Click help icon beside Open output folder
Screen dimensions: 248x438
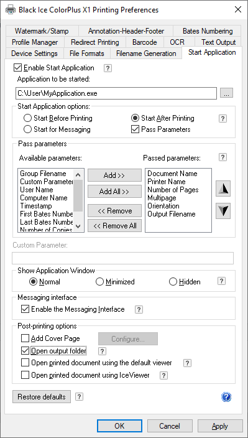pos(103,351)
